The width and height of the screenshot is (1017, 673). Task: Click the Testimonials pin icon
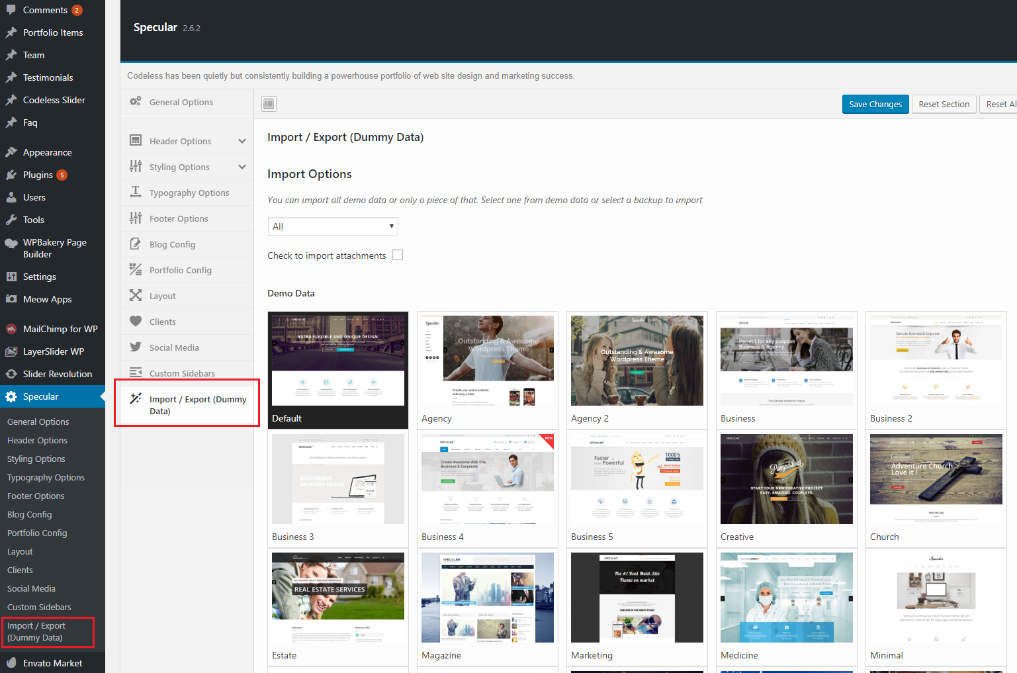coord(11,77)
